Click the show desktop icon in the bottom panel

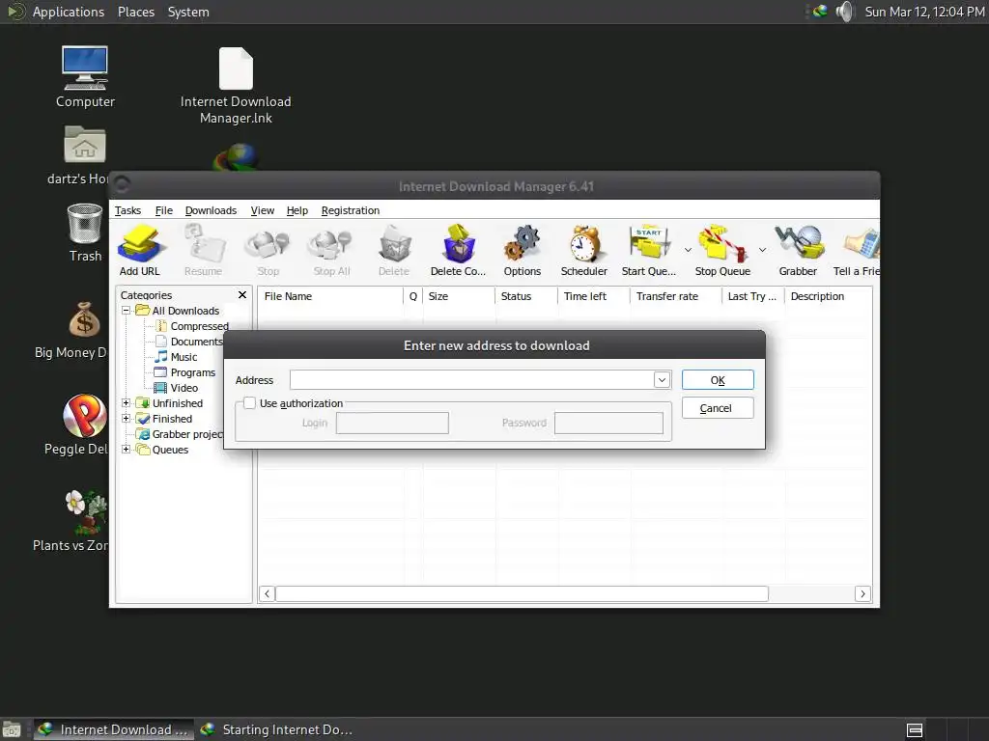(12, 729)
